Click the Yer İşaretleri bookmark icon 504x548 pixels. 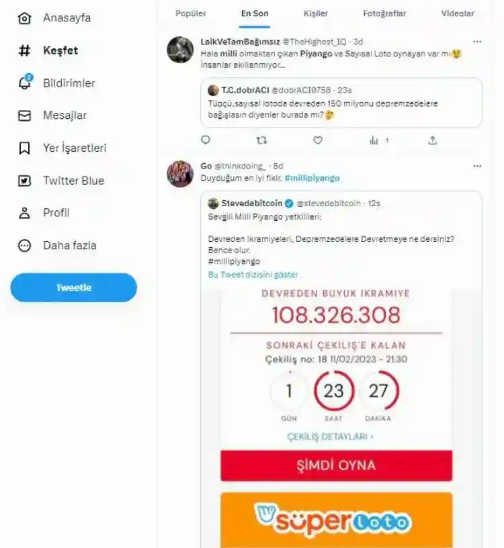25,148
